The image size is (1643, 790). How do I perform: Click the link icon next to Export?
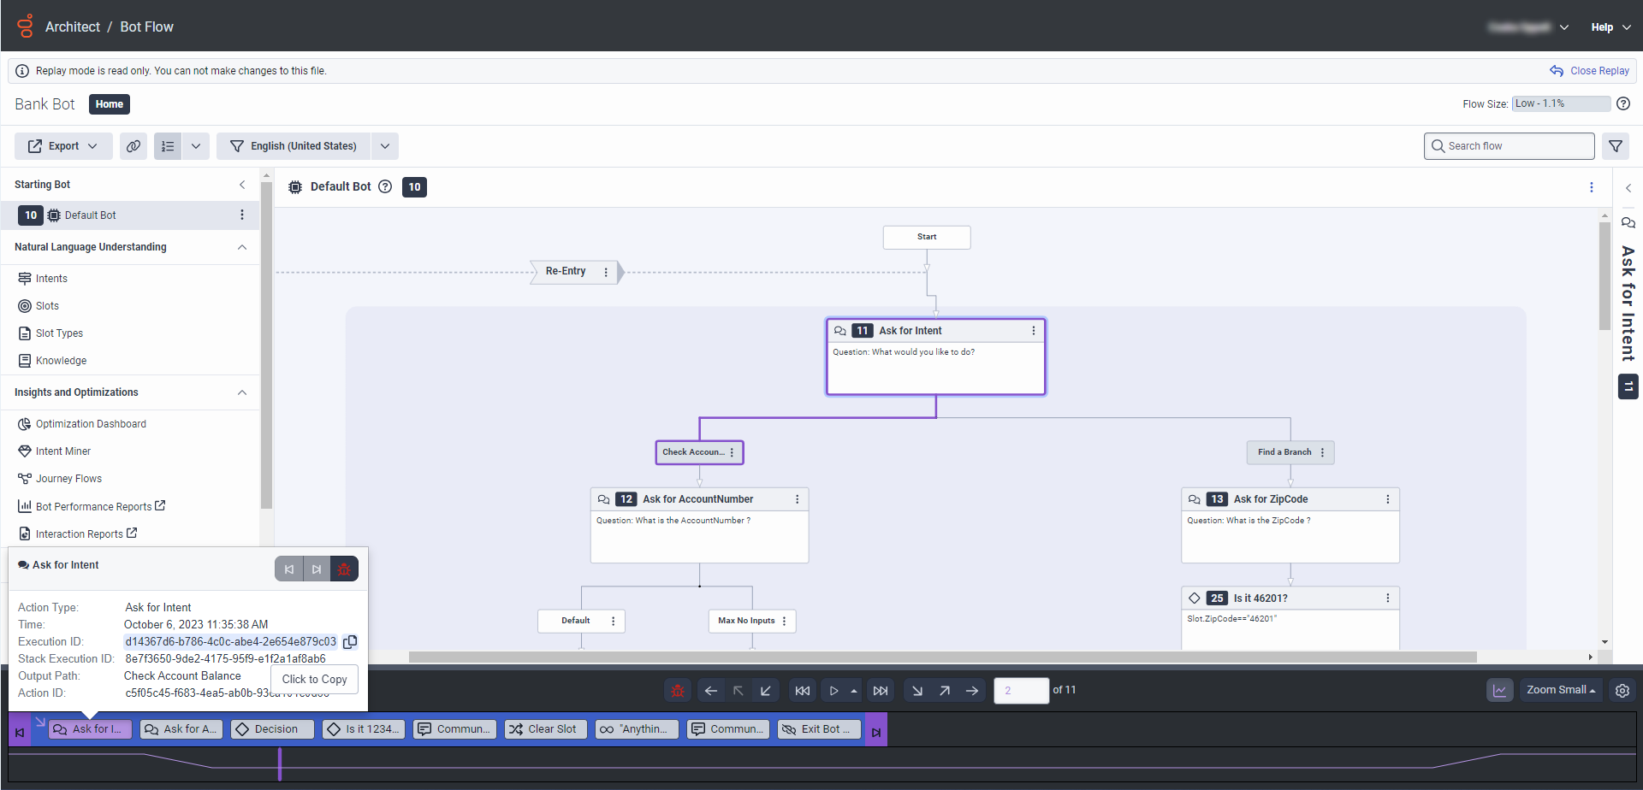pyautogui.click(x=133, y=146)
